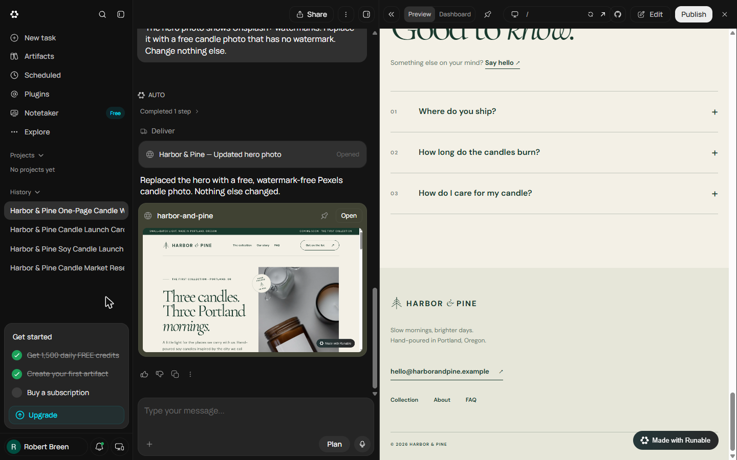The height and width of the screenshot is (460, 737).
Task: Toggle the Buy a subscription checklist circle
Action: point(17,393)
